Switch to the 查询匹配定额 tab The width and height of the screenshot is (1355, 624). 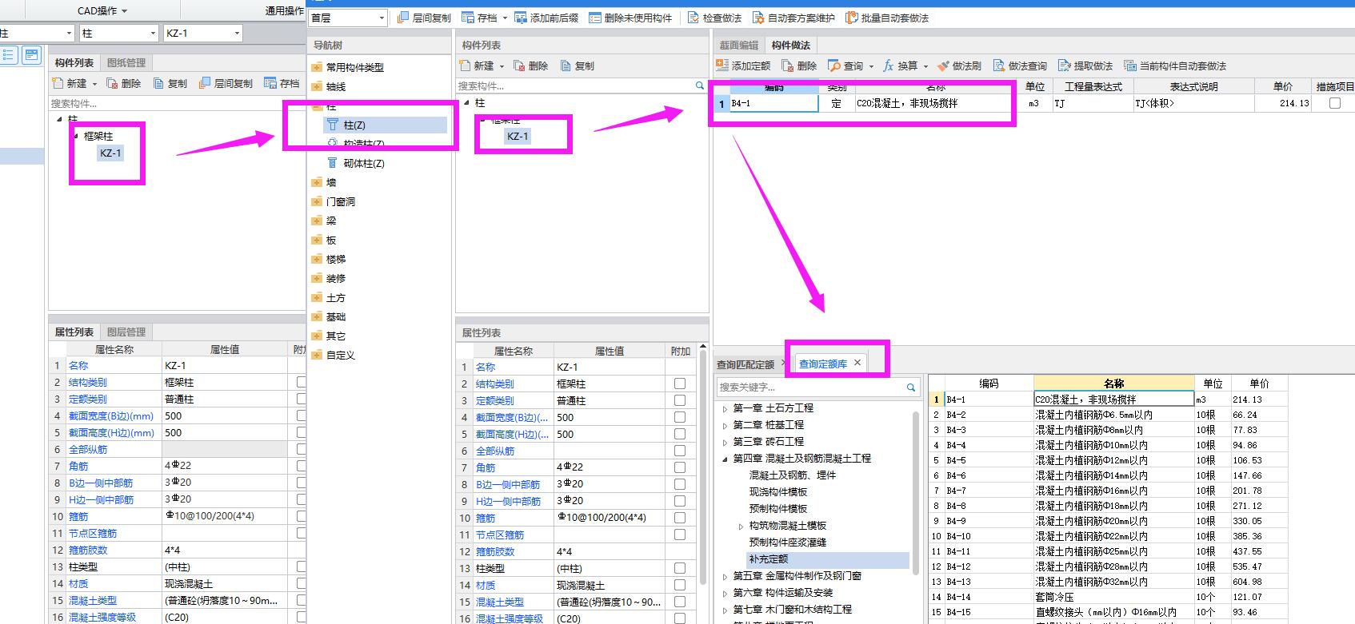[745, 364]
